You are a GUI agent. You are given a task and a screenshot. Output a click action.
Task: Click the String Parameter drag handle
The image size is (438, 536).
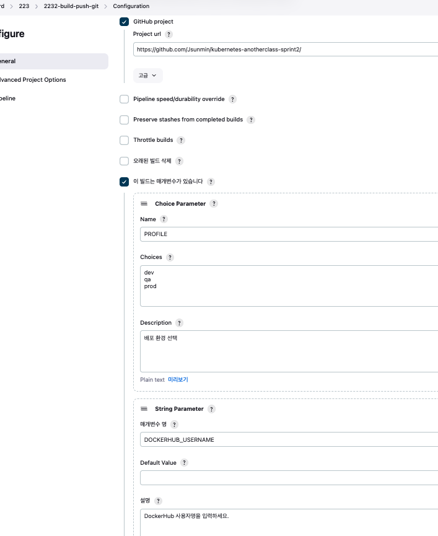click(x=144, y=409)
